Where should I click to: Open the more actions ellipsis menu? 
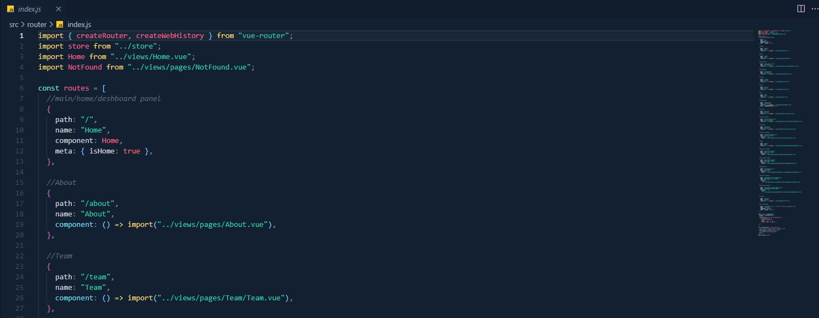coord(813,8)
